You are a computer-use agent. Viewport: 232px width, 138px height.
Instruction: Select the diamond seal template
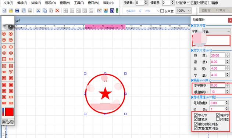click(x=4, y=72)
